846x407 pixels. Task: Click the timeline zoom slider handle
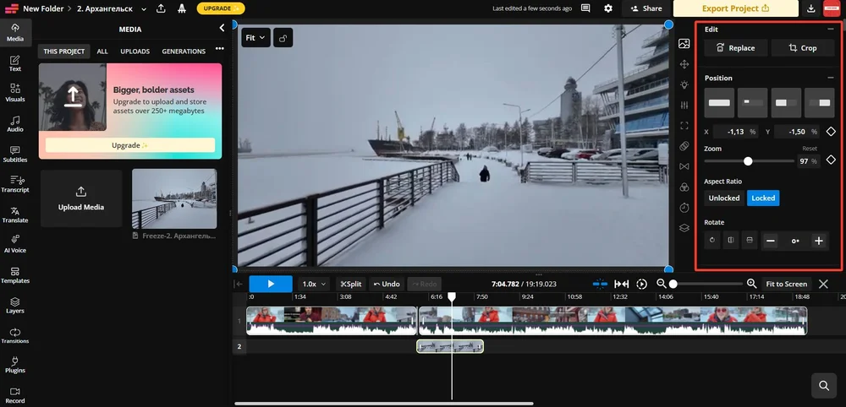pyautogui.click(x=673, y=285)
